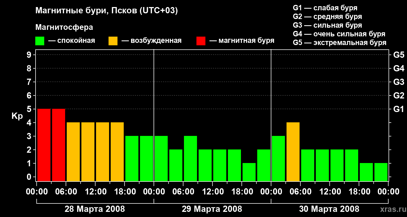Click the «возбужденная» legend label text
This screenshot has height=217, width=407.
click(x=156, y=41)
